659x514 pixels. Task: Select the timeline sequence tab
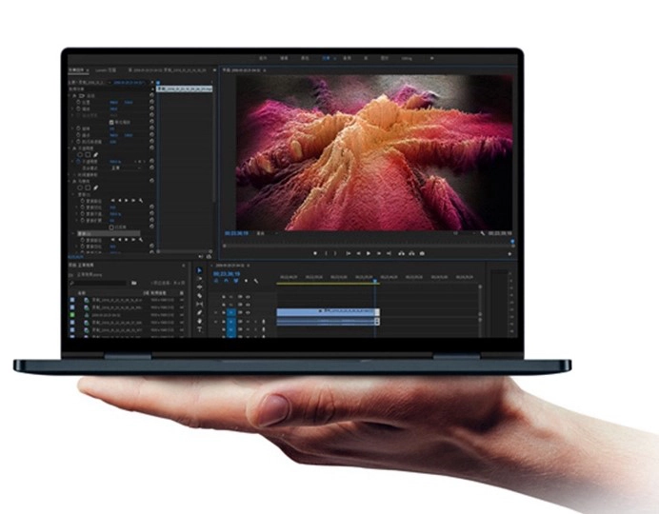click(230, 266)
